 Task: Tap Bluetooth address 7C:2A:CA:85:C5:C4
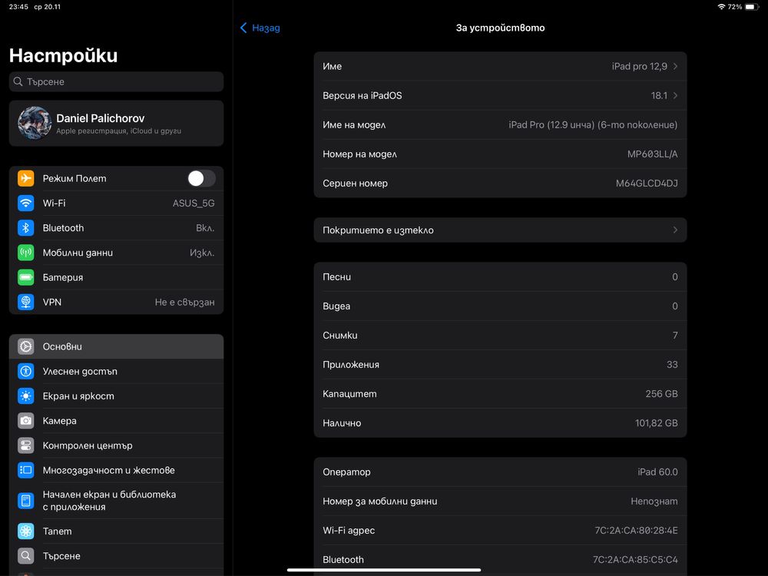635,559
